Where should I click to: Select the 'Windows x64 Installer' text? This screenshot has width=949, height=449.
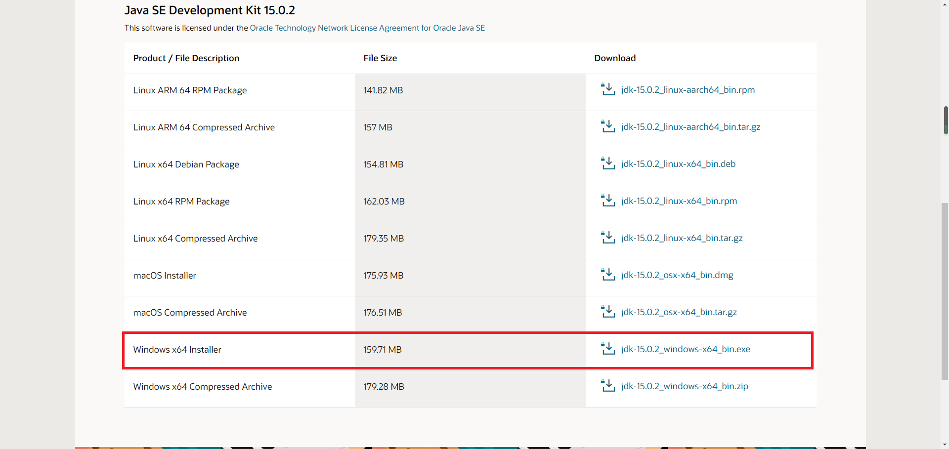[x=177, y=350]
